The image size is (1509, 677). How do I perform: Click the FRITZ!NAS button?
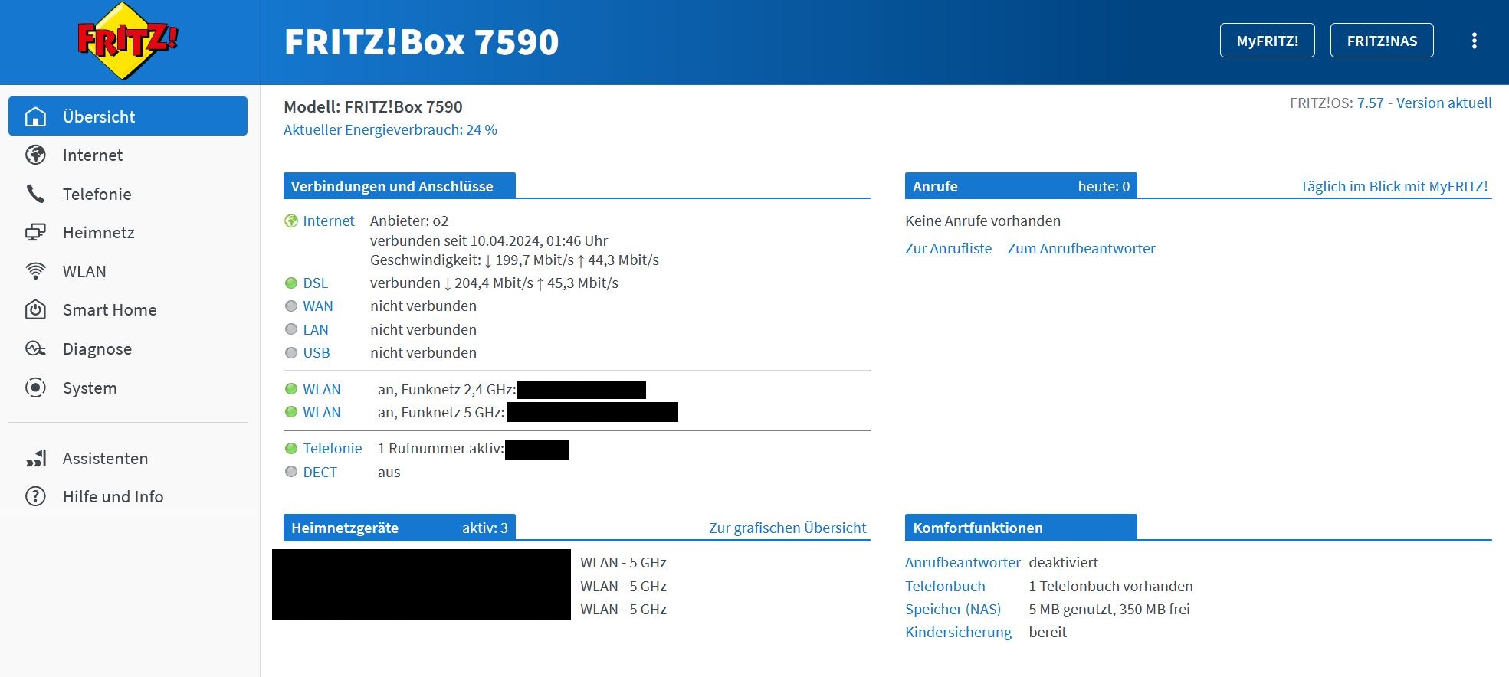(1382, 41)
